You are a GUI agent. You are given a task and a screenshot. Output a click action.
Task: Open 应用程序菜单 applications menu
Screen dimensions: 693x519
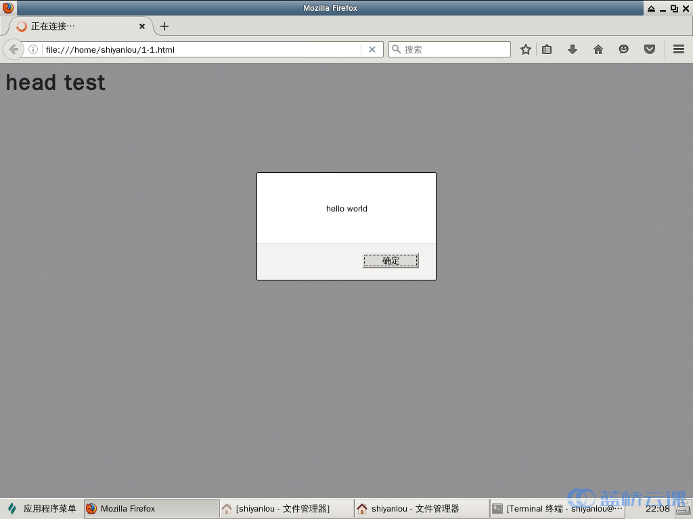pos(43,508)
